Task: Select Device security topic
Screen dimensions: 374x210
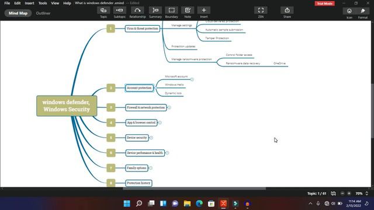Action: point(137,138)
